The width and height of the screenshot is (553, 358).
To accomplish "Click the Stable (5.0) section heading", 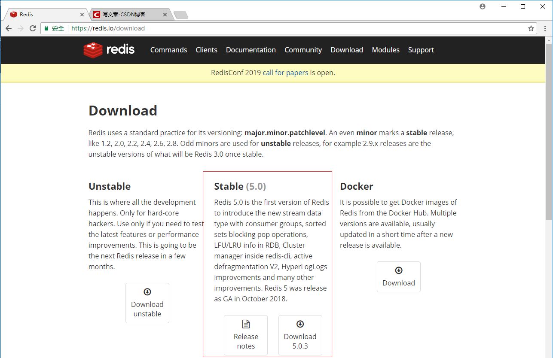I will pos(240,186).
